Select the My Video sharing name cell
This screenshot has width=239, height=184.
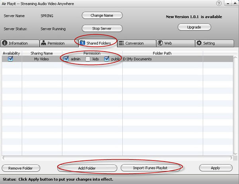(x=41, y=59)
